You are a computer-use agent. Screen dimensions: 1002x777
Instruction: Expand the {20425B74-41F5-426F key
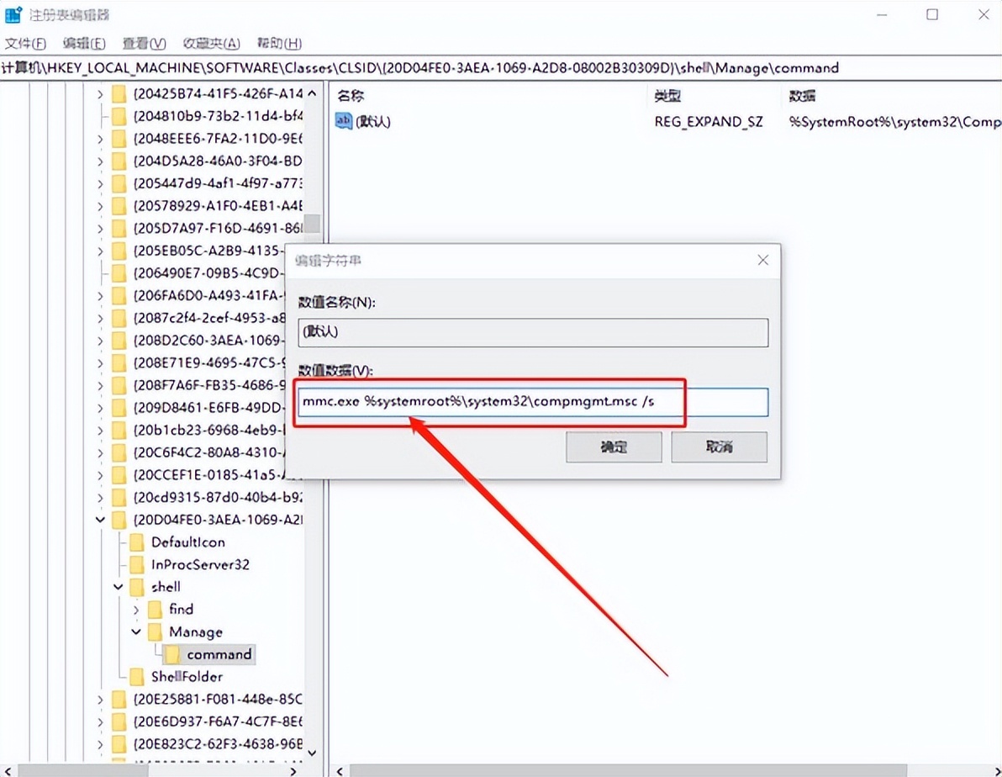[x=100, y=94]
